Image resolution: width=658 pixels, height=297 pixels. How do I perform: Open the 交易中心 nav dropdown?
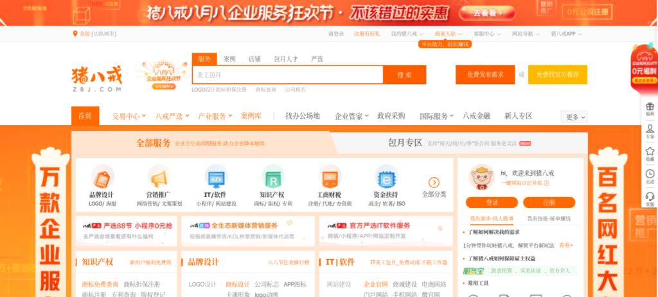point(129,116)
